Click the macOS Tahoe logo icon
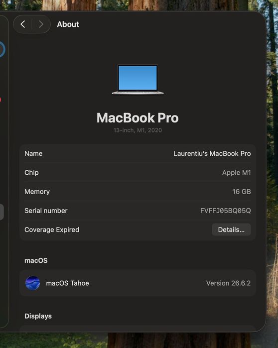Screen dimensions: 278x348 tap(33, 283)
